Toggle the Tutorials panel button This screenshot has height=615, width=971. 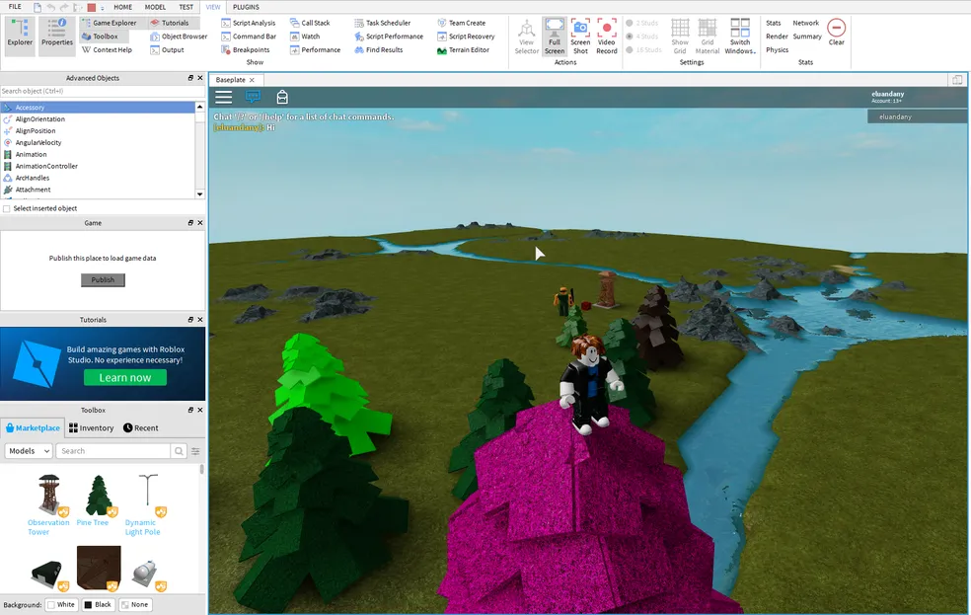click(x=170, y=23)
